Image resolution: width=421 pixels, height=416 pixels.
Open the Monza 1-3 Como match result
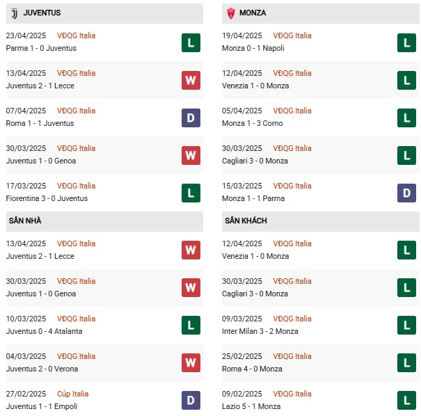[x=254, y=123]
